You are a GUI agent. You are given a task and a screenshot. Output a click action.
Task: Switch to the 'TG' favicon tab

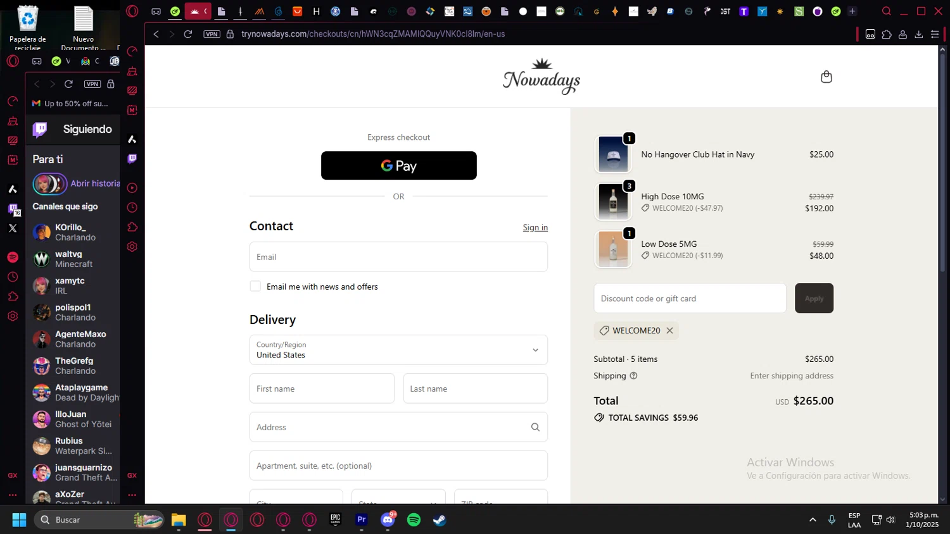click(x=449, y=11)
